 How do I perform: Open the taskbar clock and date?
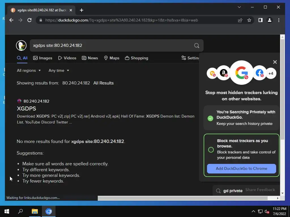(x=279, y=211)
